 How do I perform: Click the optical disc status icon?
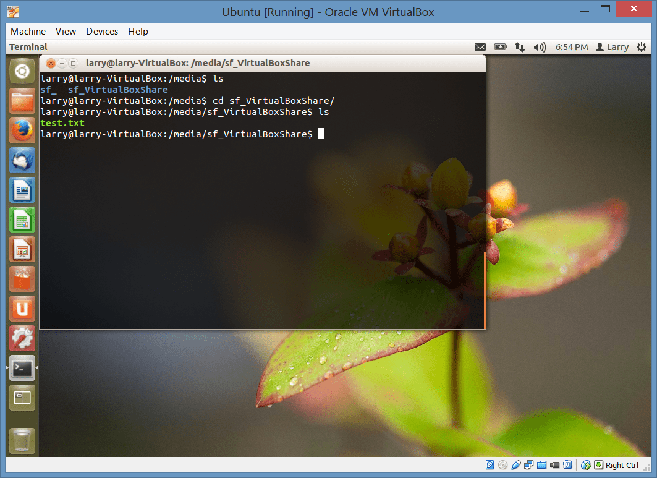pyautogui.click(x=503, y=464)
